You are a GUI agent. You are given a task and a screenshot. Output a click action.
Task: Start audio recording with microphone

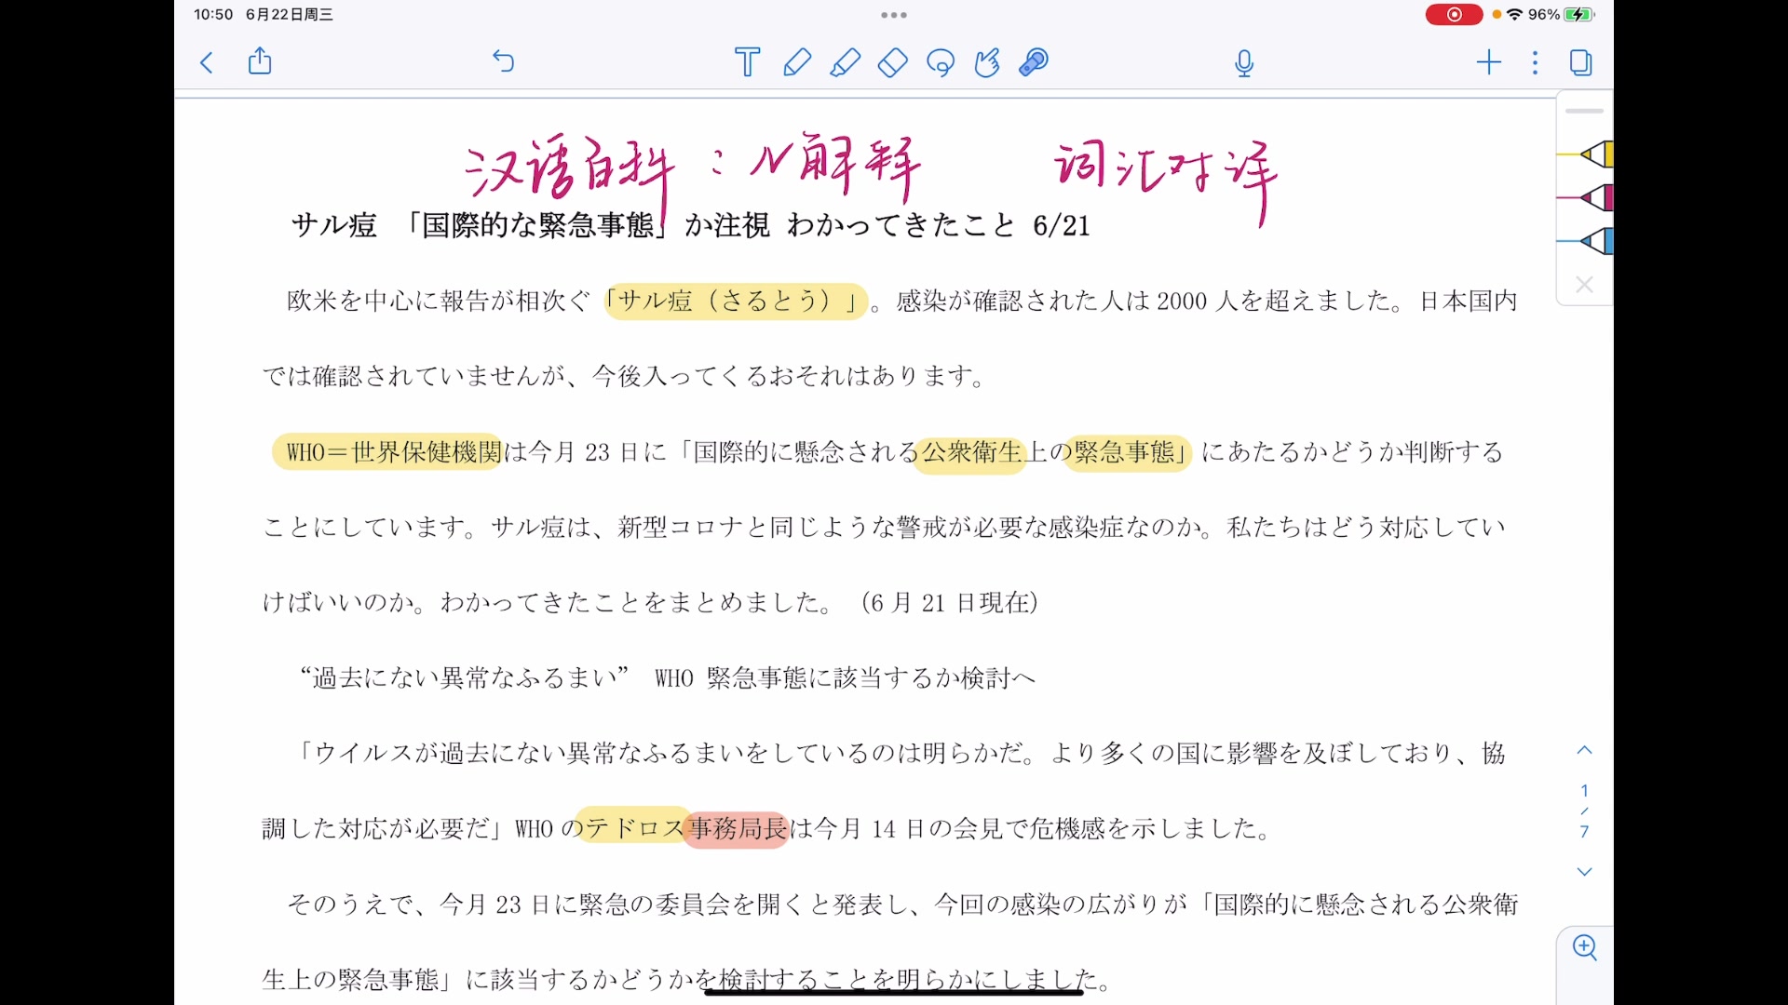pyautogui.click(x=1244, y=63)
